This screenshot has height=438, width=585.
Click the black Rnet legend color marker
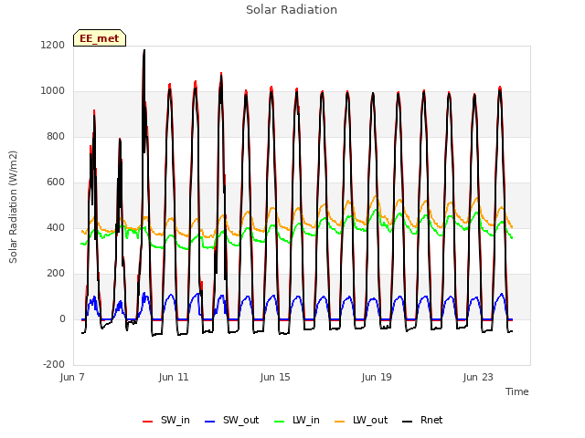[408, 422]
